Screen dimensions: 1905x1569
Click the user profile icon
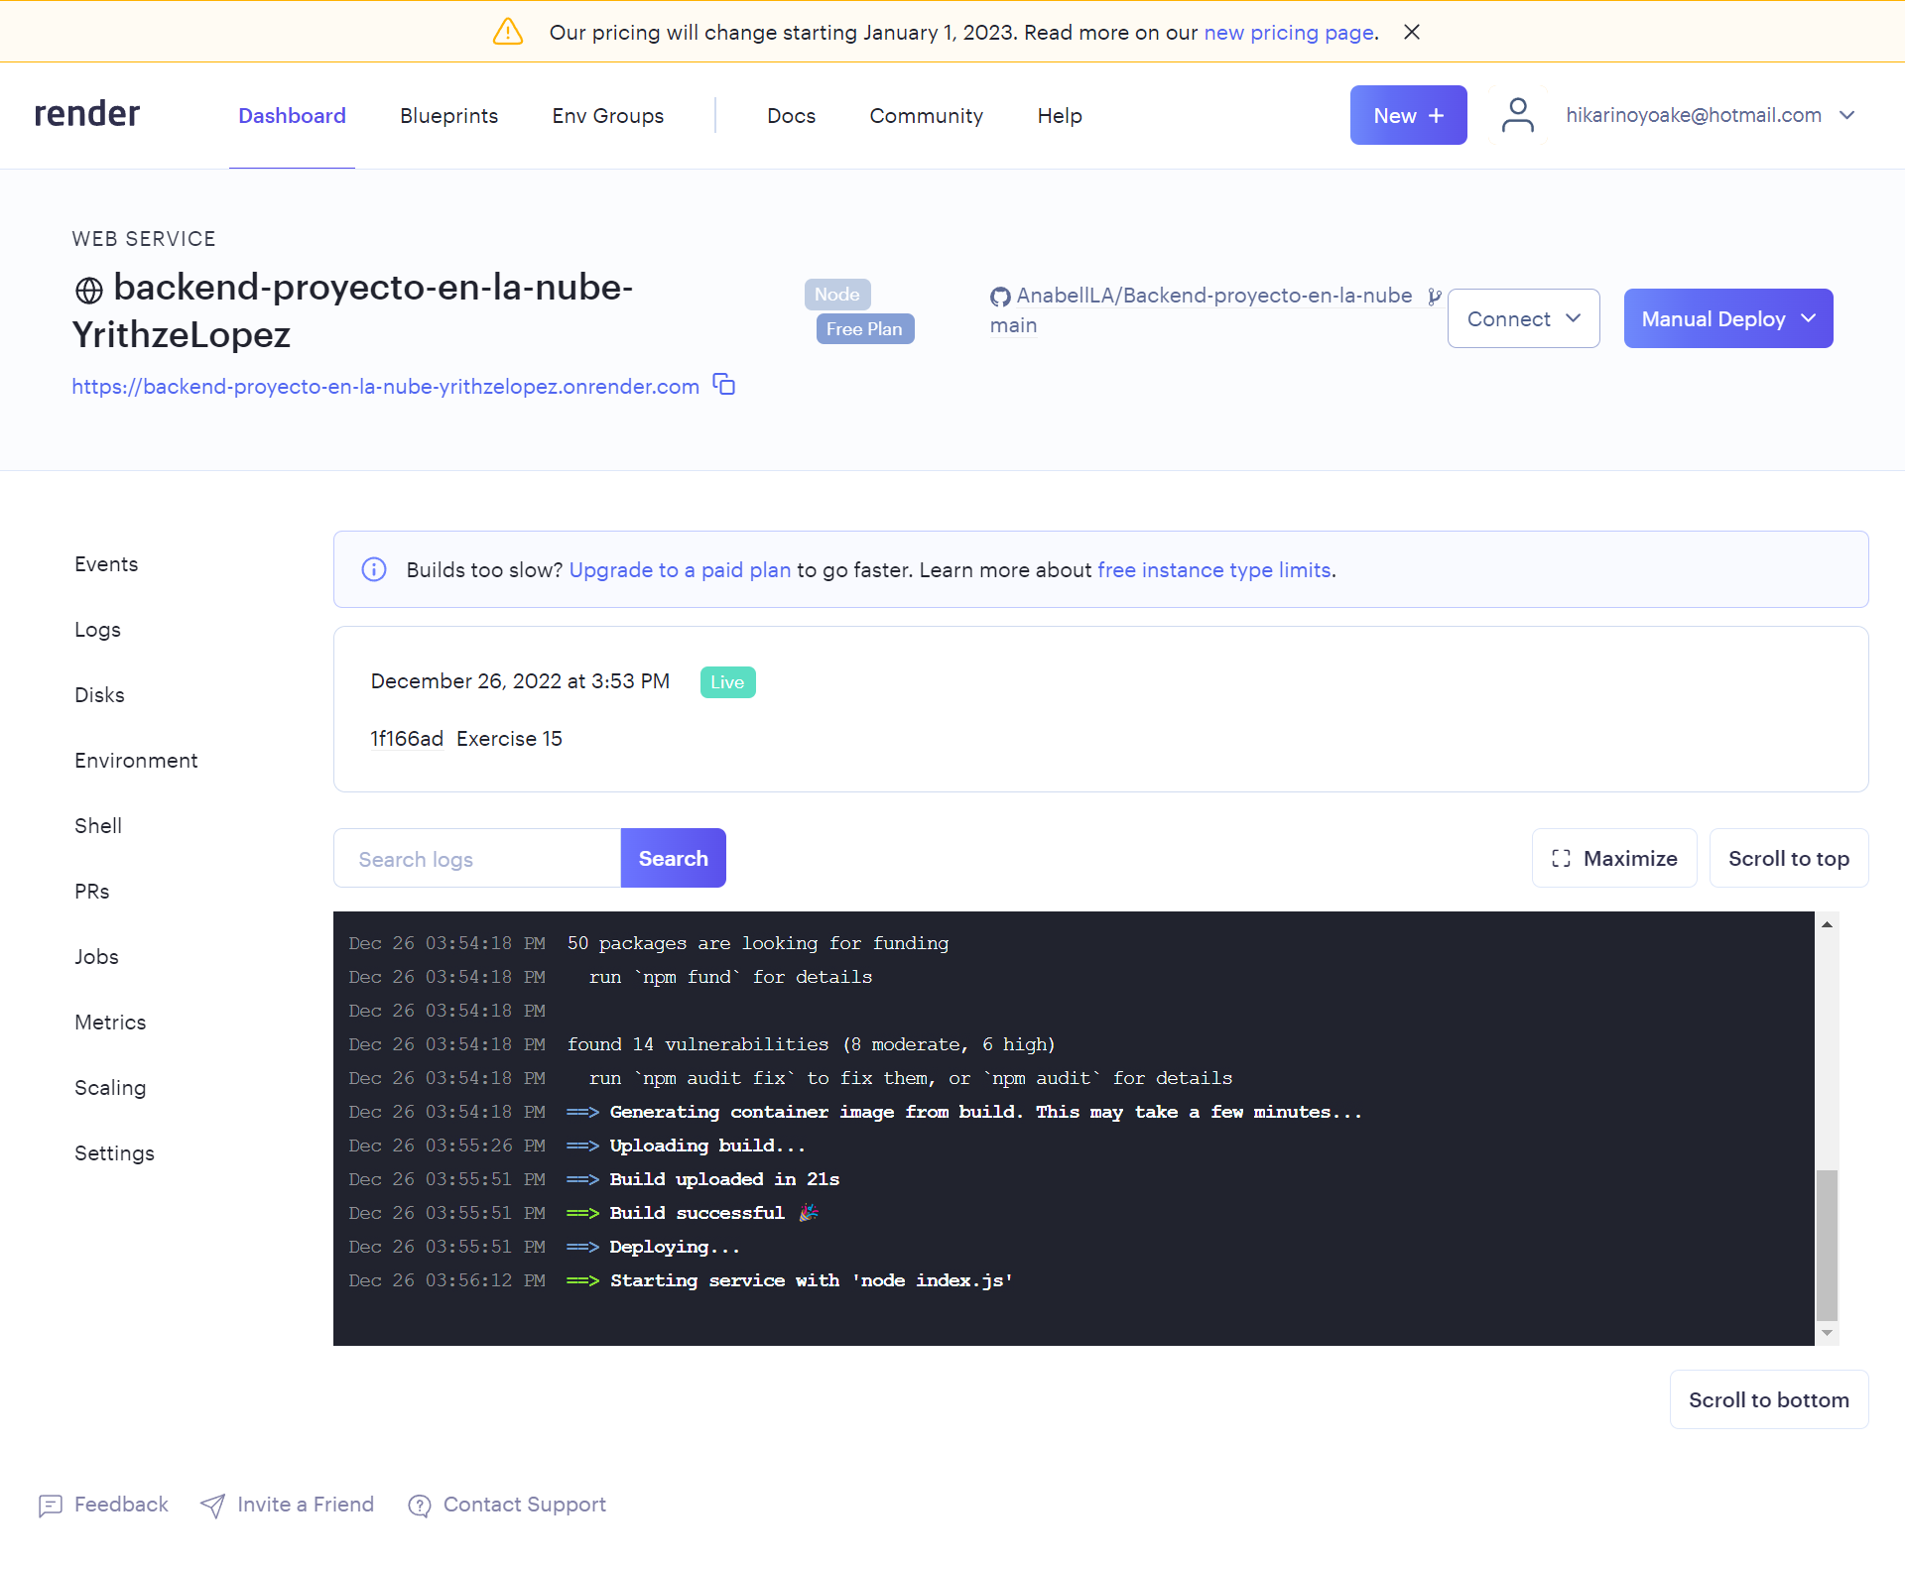[1517, 115]
